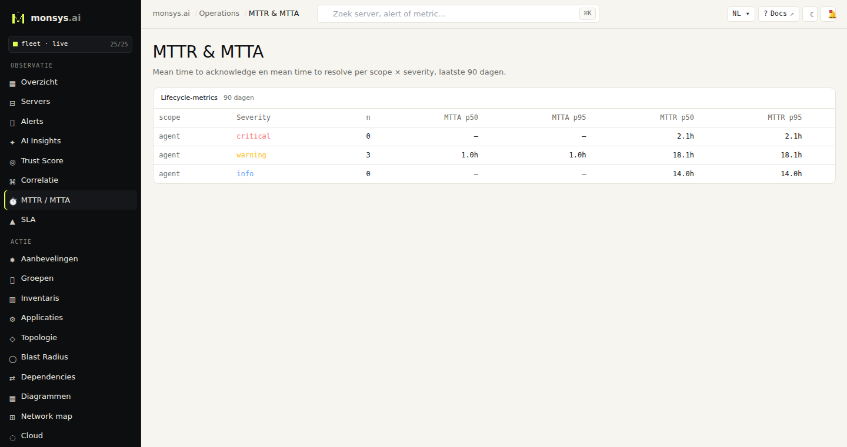This screenshot has height=447, width=847.
Task: Open the Docs link
Action: [778, 14]
